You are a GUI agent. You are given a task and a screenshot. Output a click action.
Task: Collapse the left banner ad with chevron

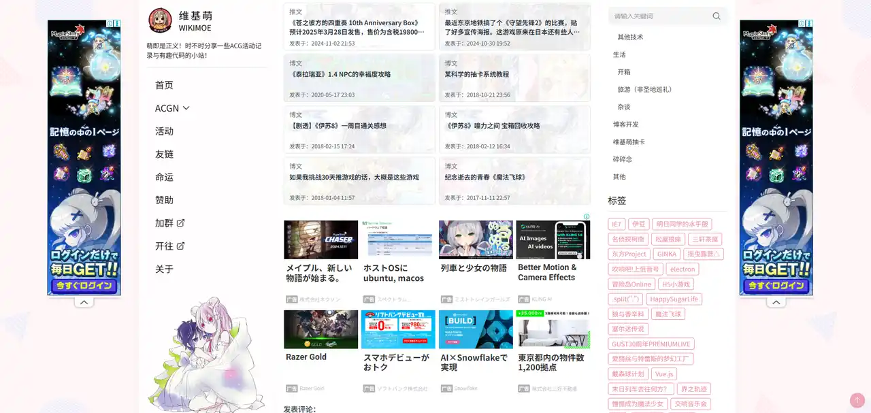click(x=84, y=302)
